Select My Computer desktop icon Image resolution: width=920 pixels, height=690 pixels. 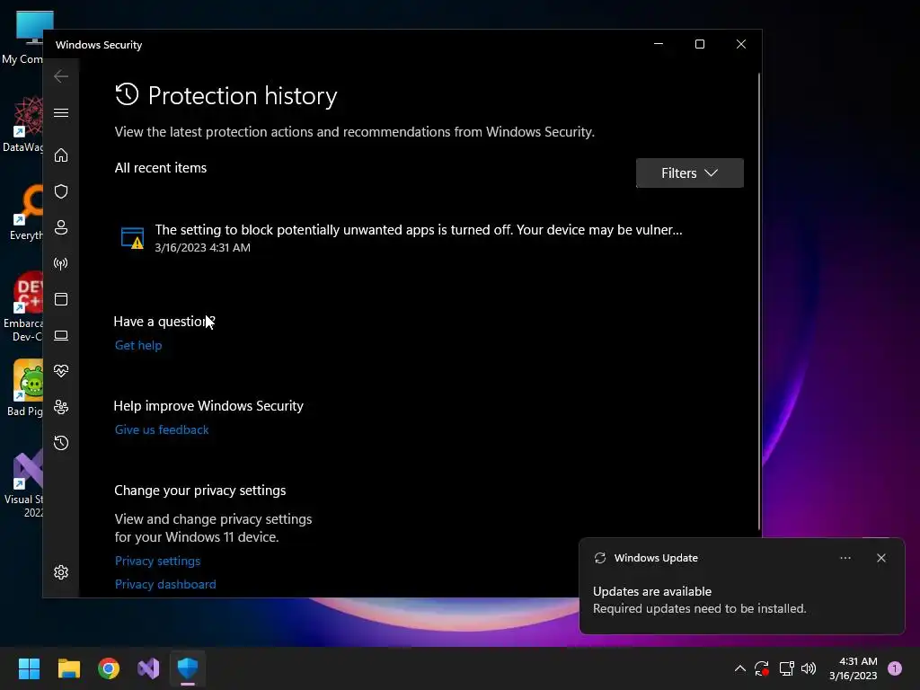(22, 38)
